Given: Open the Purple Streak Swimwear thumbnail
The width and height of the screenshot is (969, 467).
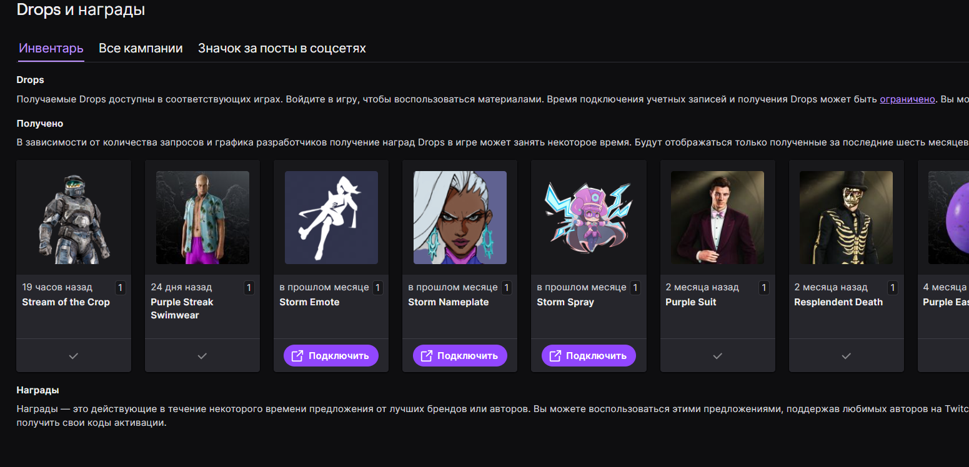Looking at the screenshot, I should click(202, 217).
